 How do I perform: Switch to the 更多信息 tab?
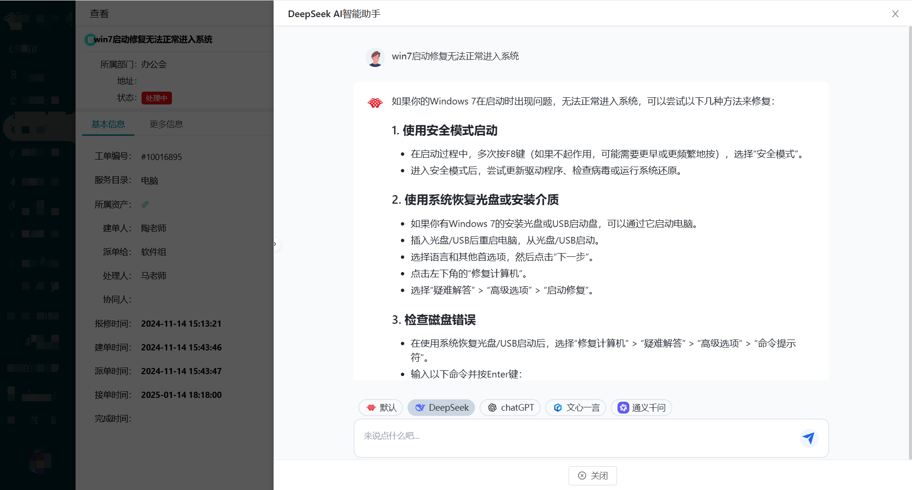pos(166,124)
